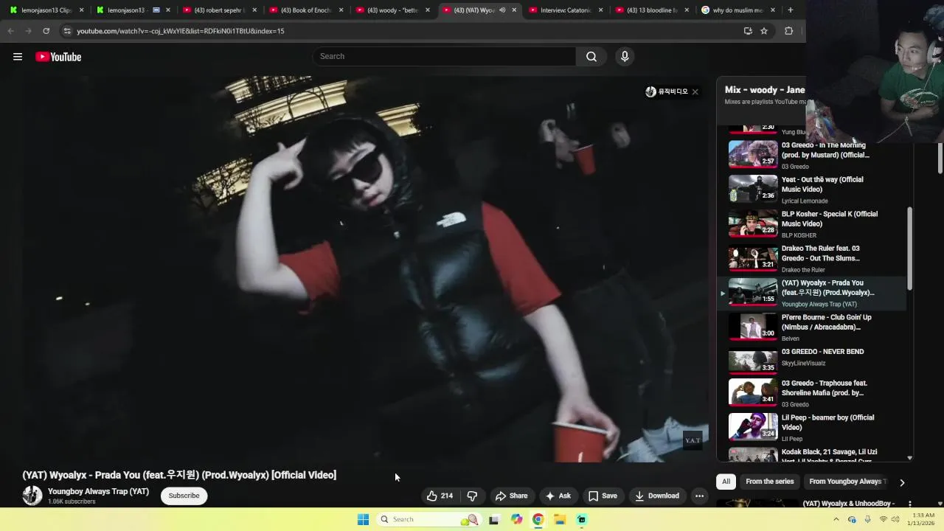The width and height of the screenshot is (944, 531).
Task: Click the playlist panel scrollbar thumb
Action: (909, 248)
